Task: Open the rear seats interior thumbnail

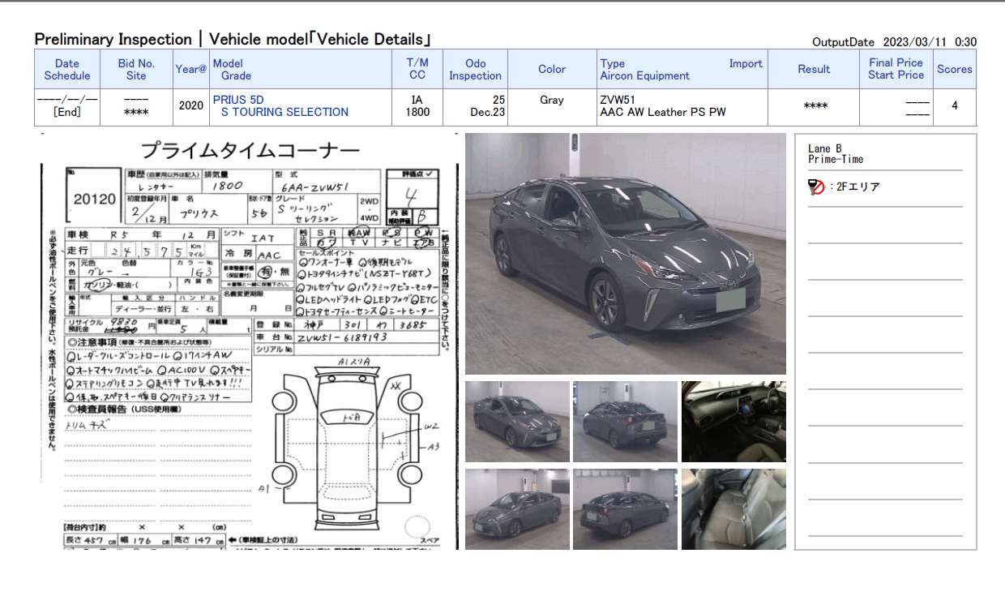Action: coord(733,509)
